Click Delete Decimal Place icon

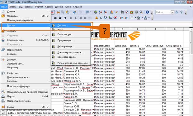point(115,18)
